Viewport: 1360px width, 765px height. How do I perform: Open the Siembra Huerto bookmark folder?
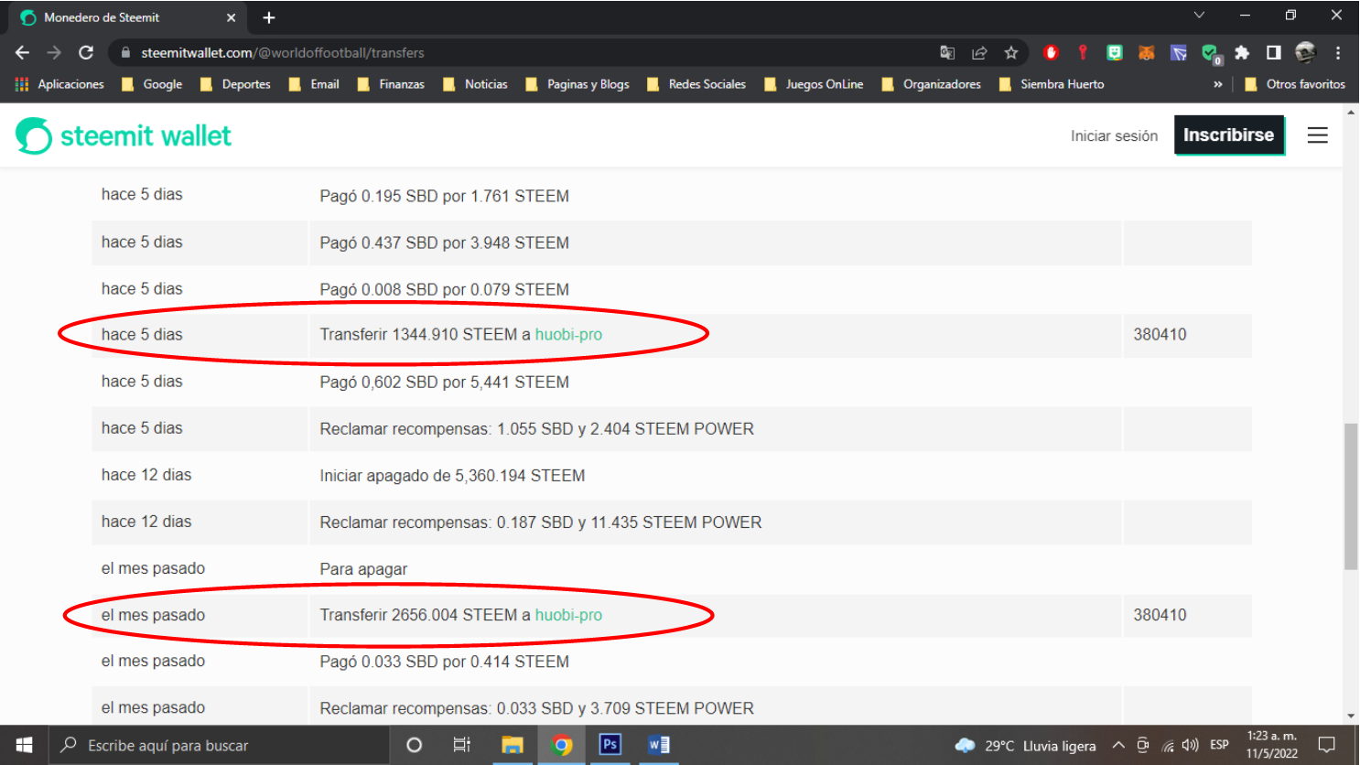tap(1052, 84)
